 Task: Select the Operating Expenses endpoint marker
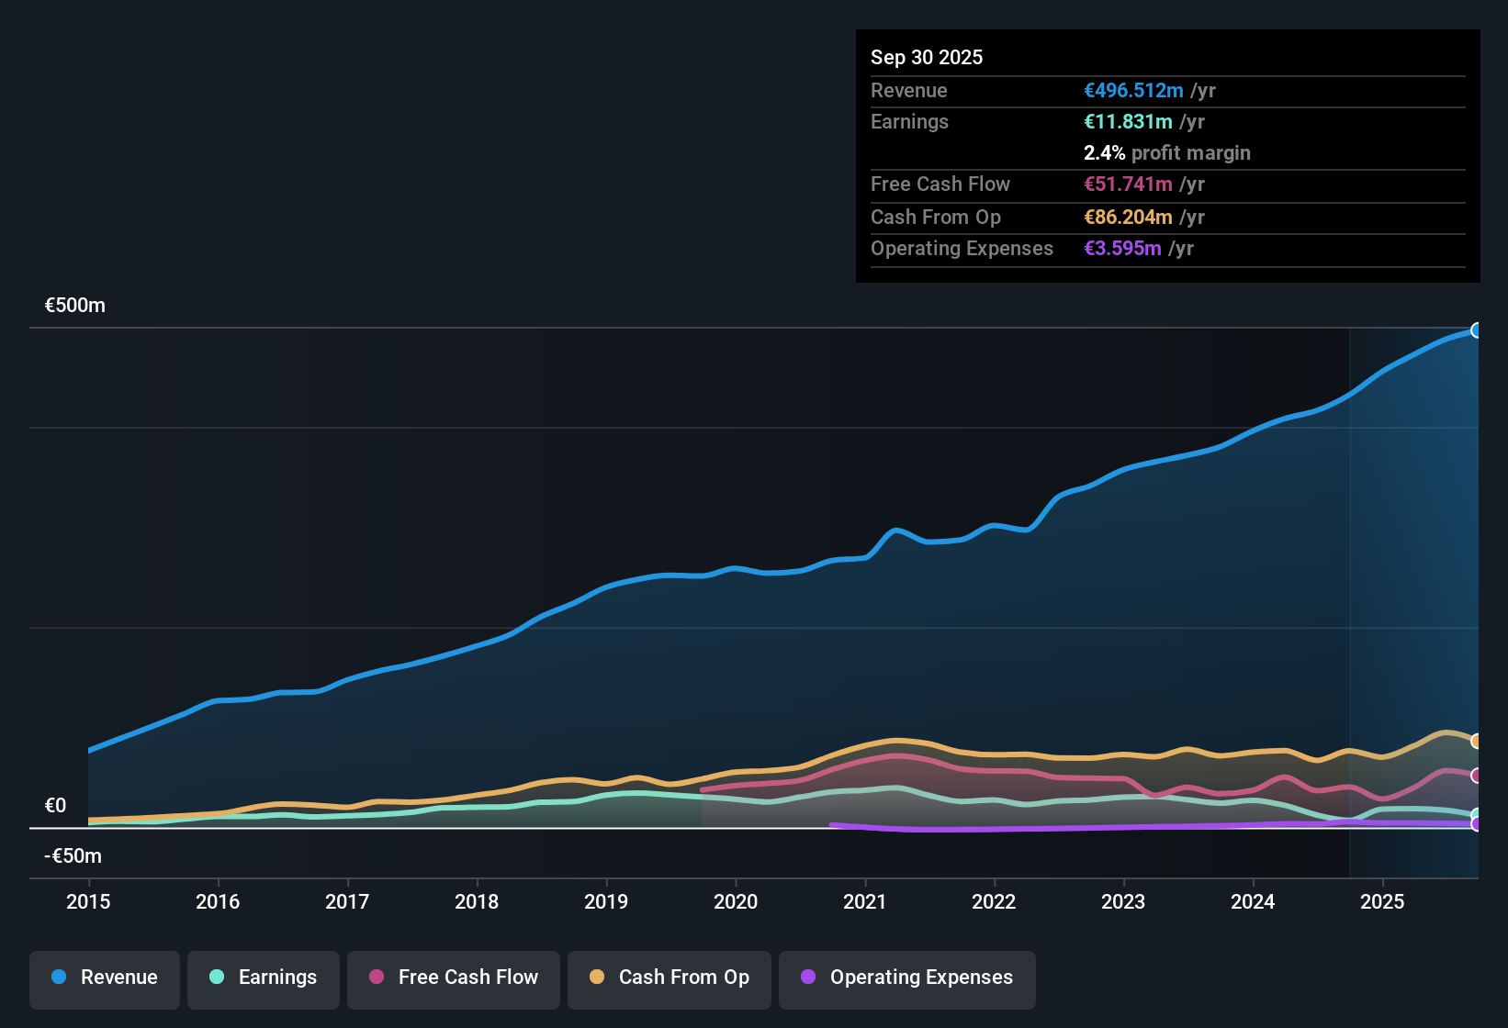1477,825
